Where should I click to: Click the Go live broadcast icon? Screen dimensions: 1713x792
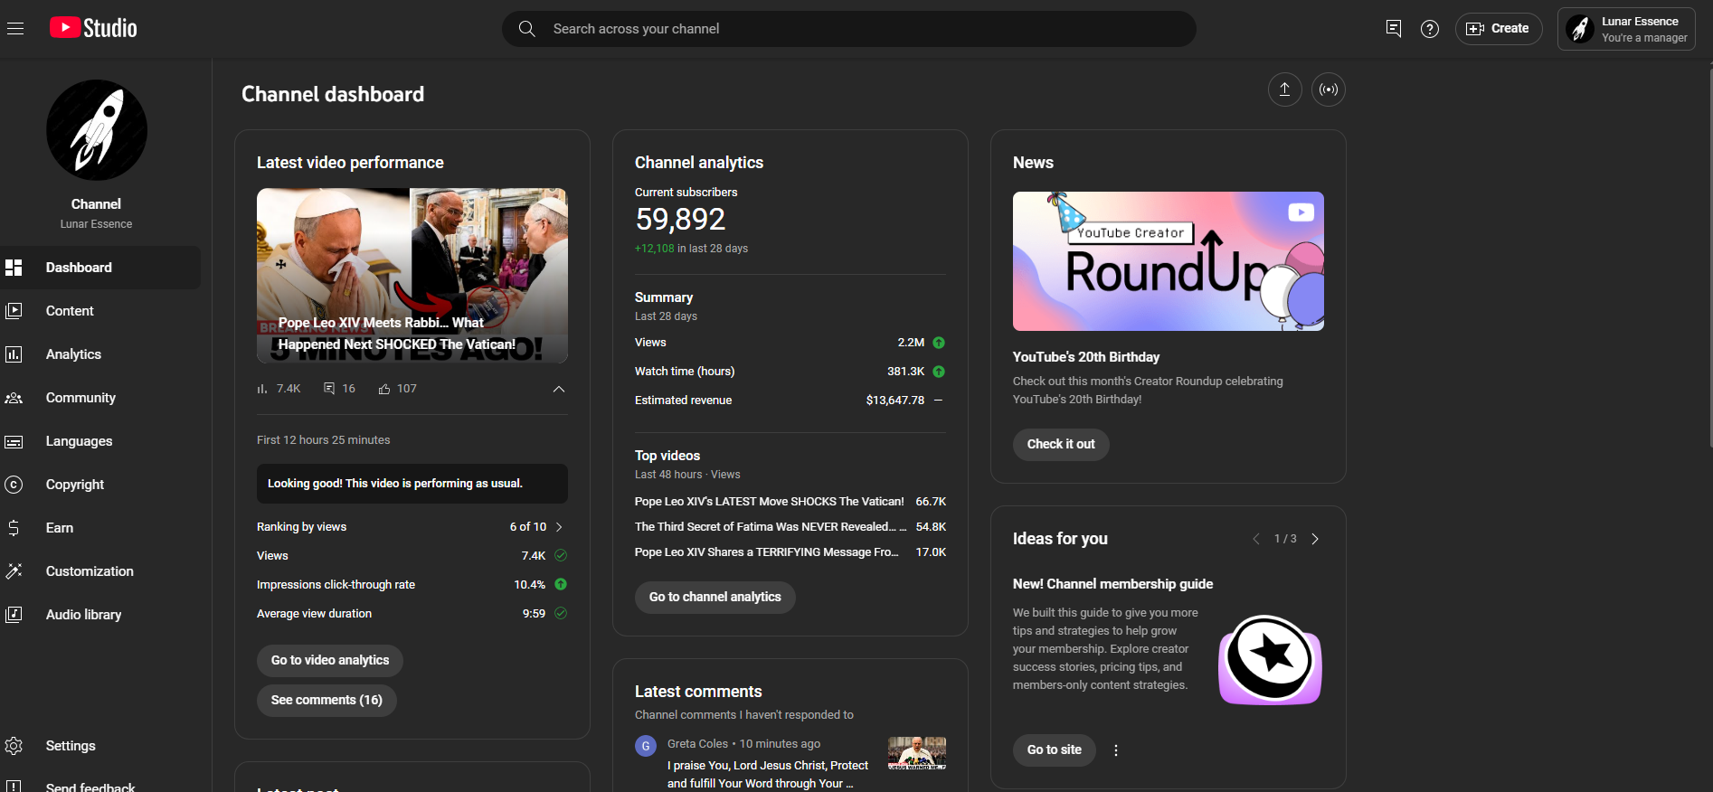tap(1329, 90)
